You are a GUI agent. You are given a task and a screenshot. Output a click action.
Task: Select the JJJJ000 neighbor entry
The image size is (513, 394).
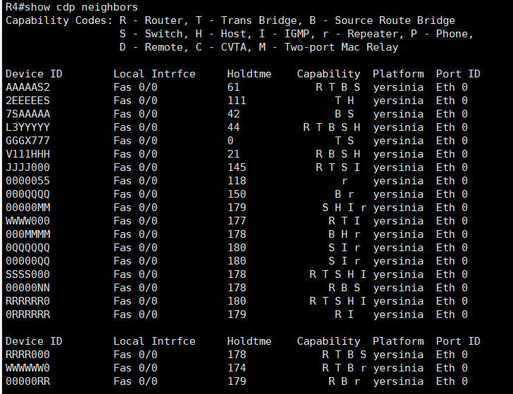click(x=27, y=167)
